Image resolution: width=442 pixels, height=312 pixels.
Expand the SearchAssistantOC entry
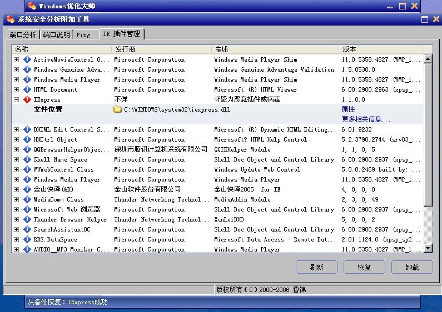[17, 230]
